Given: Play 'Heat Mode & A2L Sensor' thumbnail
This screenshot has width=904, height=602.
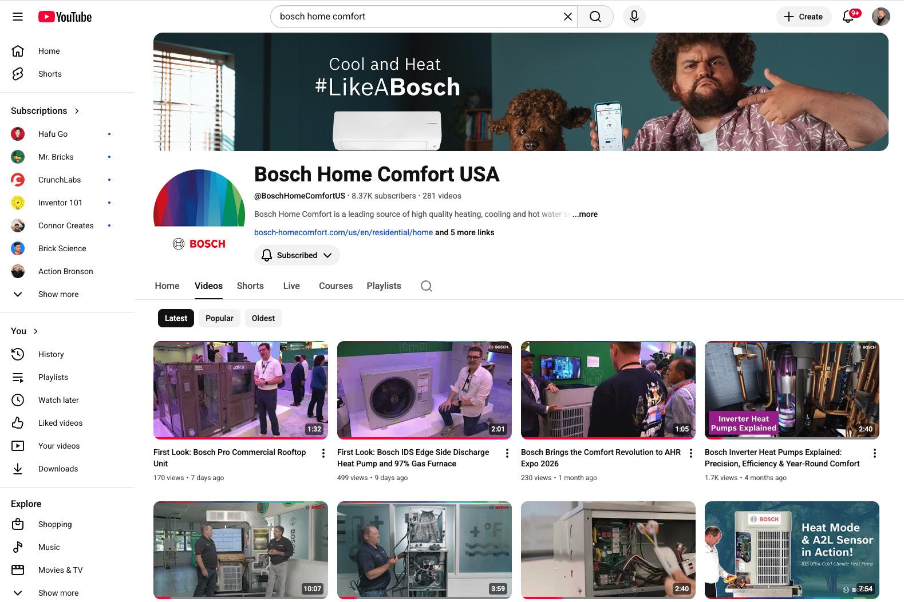Looking at the screenshot, I should (792, 550).
